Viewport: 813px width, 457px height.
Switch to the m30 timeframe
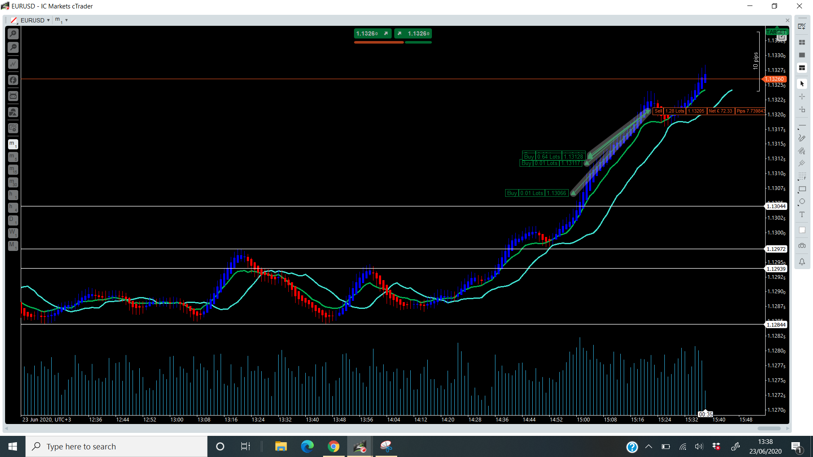pos(13,182)
